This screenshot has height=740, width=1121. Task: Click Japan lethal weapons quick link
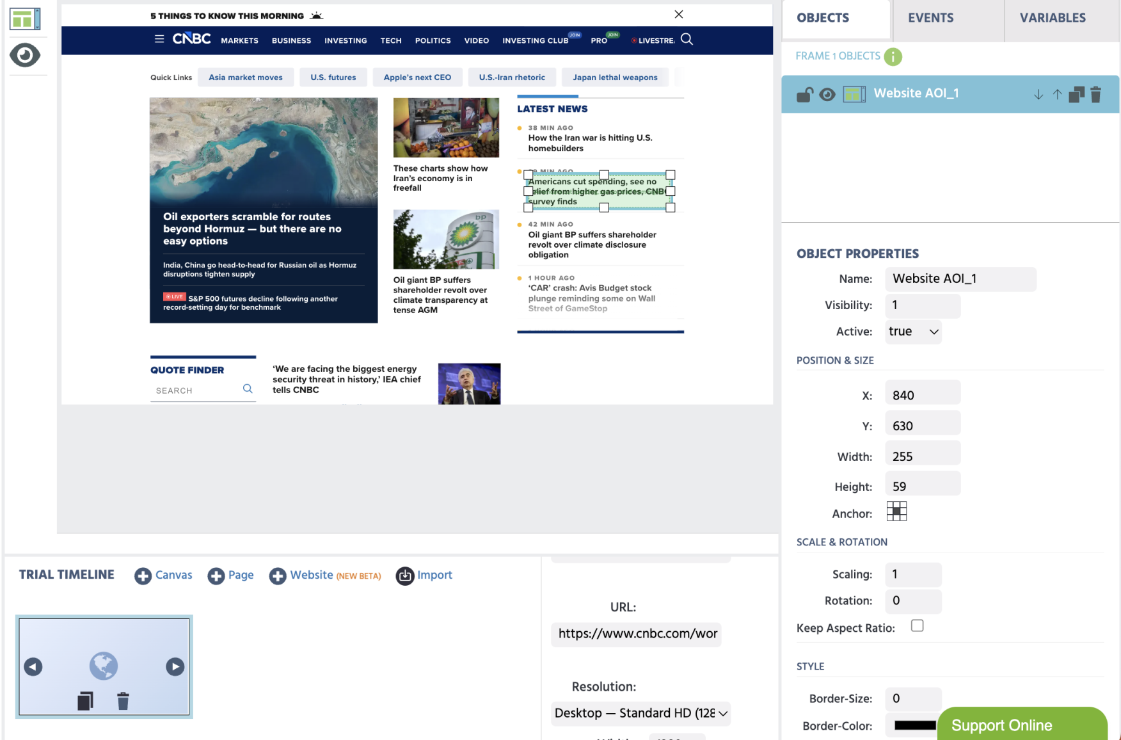tap(615, 77)
